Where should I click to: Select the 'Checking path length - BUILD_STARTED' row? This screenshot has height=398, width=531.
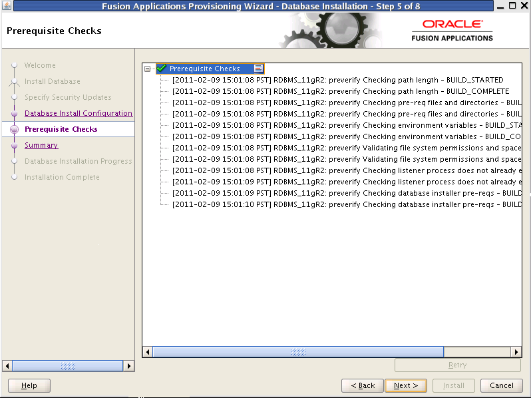coord(337,80)
